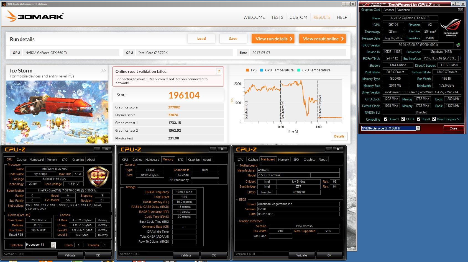Open Memory tab in the CPU-Z Mainboard window
Viewport: 468px width, 262px height.
click(283, 160)
